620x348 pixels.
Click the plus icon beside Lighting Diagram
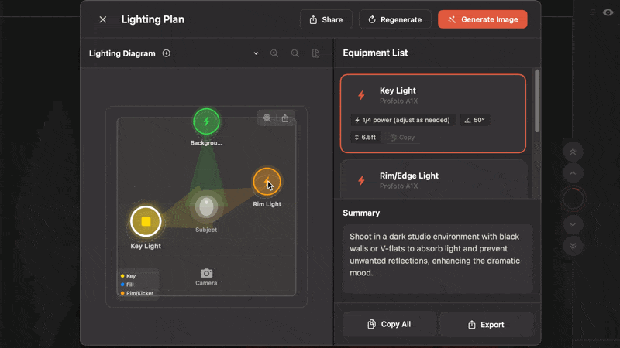pos(167,53)
